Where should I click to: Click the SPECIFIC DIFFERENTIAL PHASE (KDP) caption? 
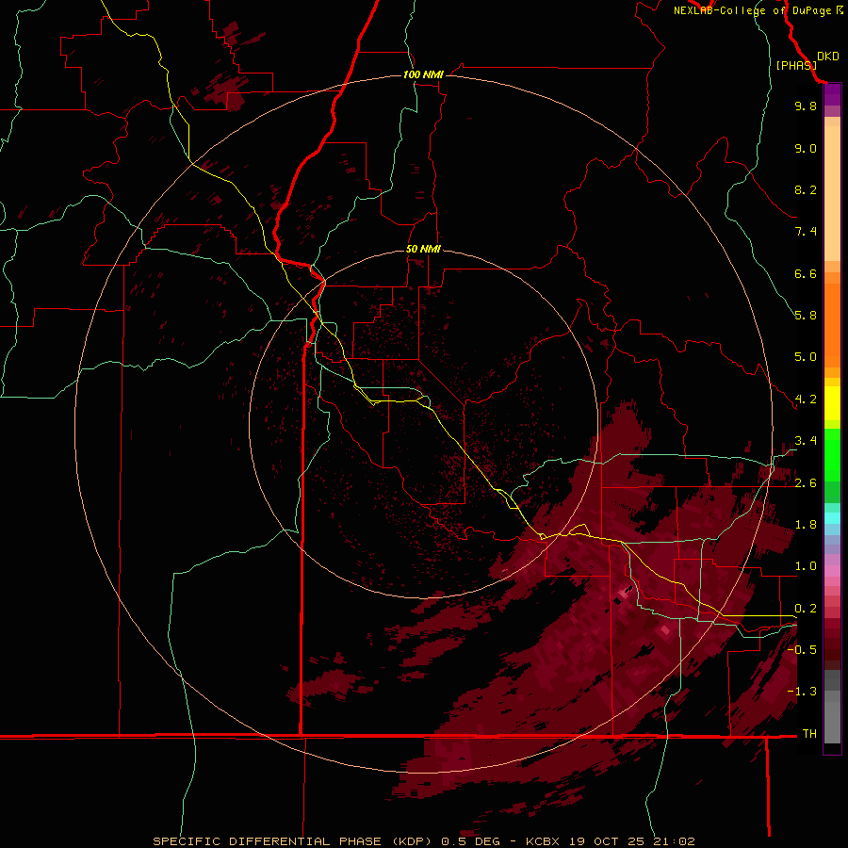click(x=293, y=841)
